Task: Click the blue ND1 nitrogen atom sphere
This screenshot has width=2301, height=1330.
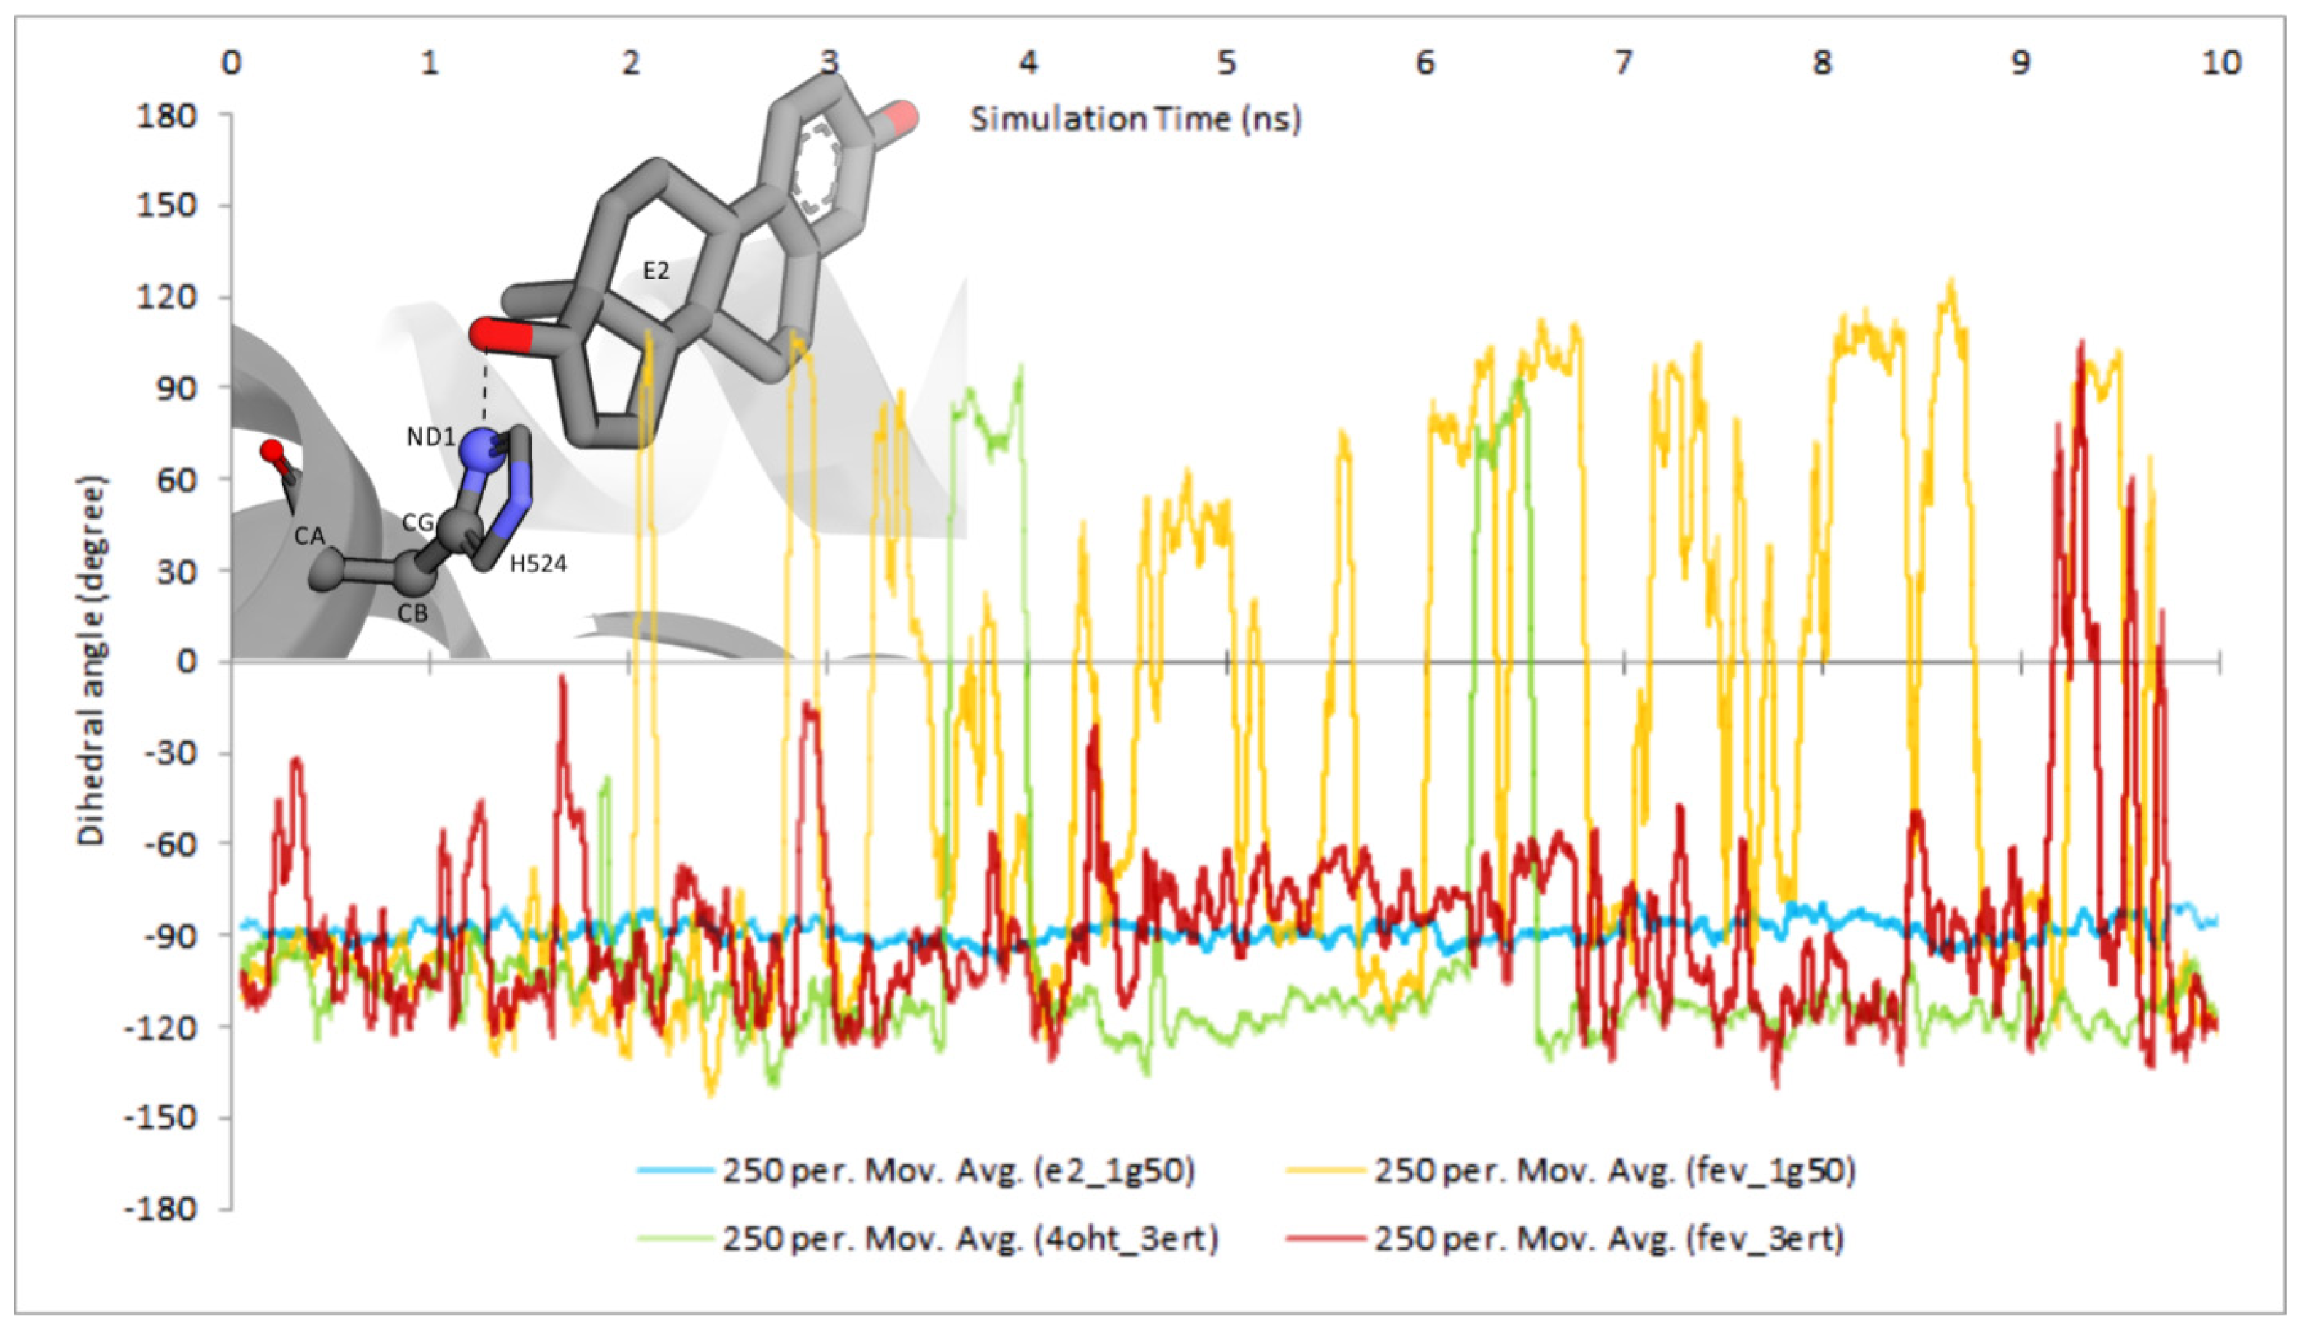Action: pos(481,451)
